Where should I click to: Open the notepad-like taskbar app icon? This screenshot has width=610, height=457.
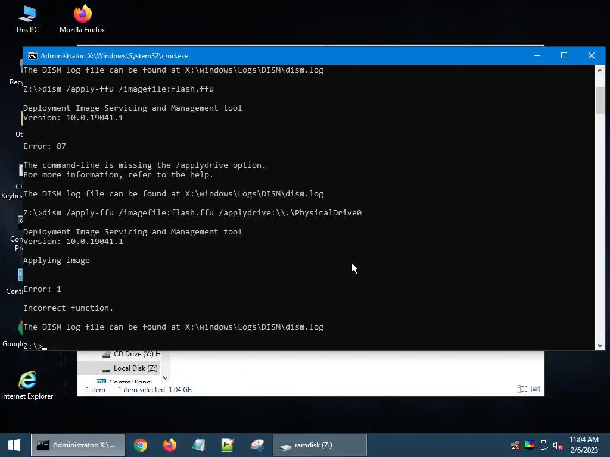(x=198, y=445)
